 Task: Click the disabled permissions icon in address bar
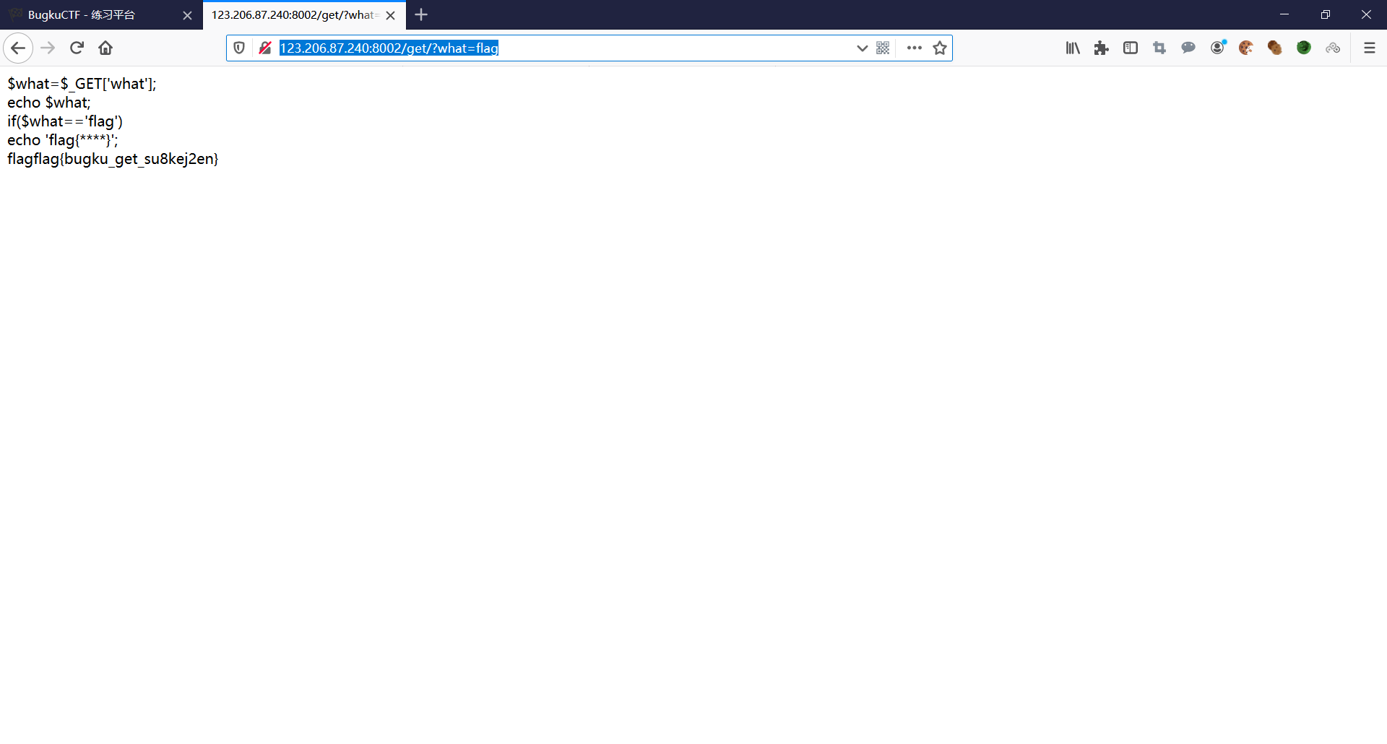point(265,48)
